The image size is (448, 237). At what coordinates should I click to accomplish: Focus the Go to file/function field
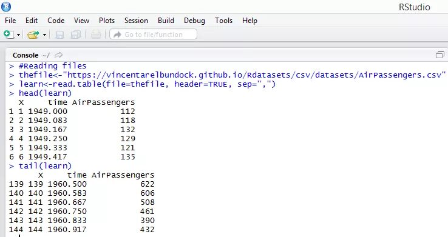pos(153,34)
